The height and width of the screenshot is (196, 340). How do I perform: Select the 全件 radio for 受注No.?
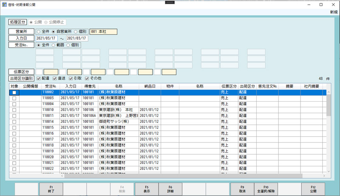pyautogui.click(x=39, y=45)
